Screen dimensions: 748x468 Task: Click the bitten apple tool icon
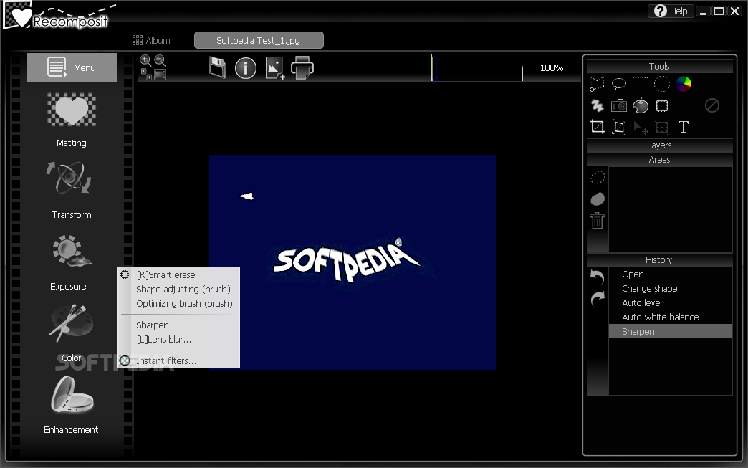[x=641, y=105]
